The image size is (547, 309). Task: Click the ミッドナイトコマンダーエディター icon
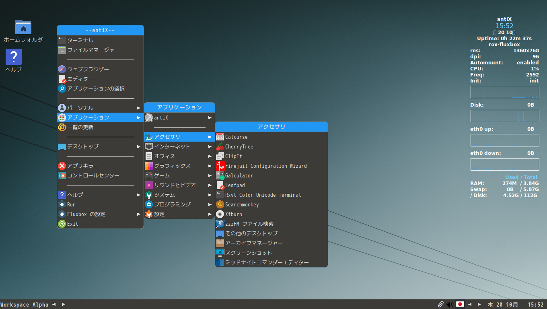click(x=220, y=262)
